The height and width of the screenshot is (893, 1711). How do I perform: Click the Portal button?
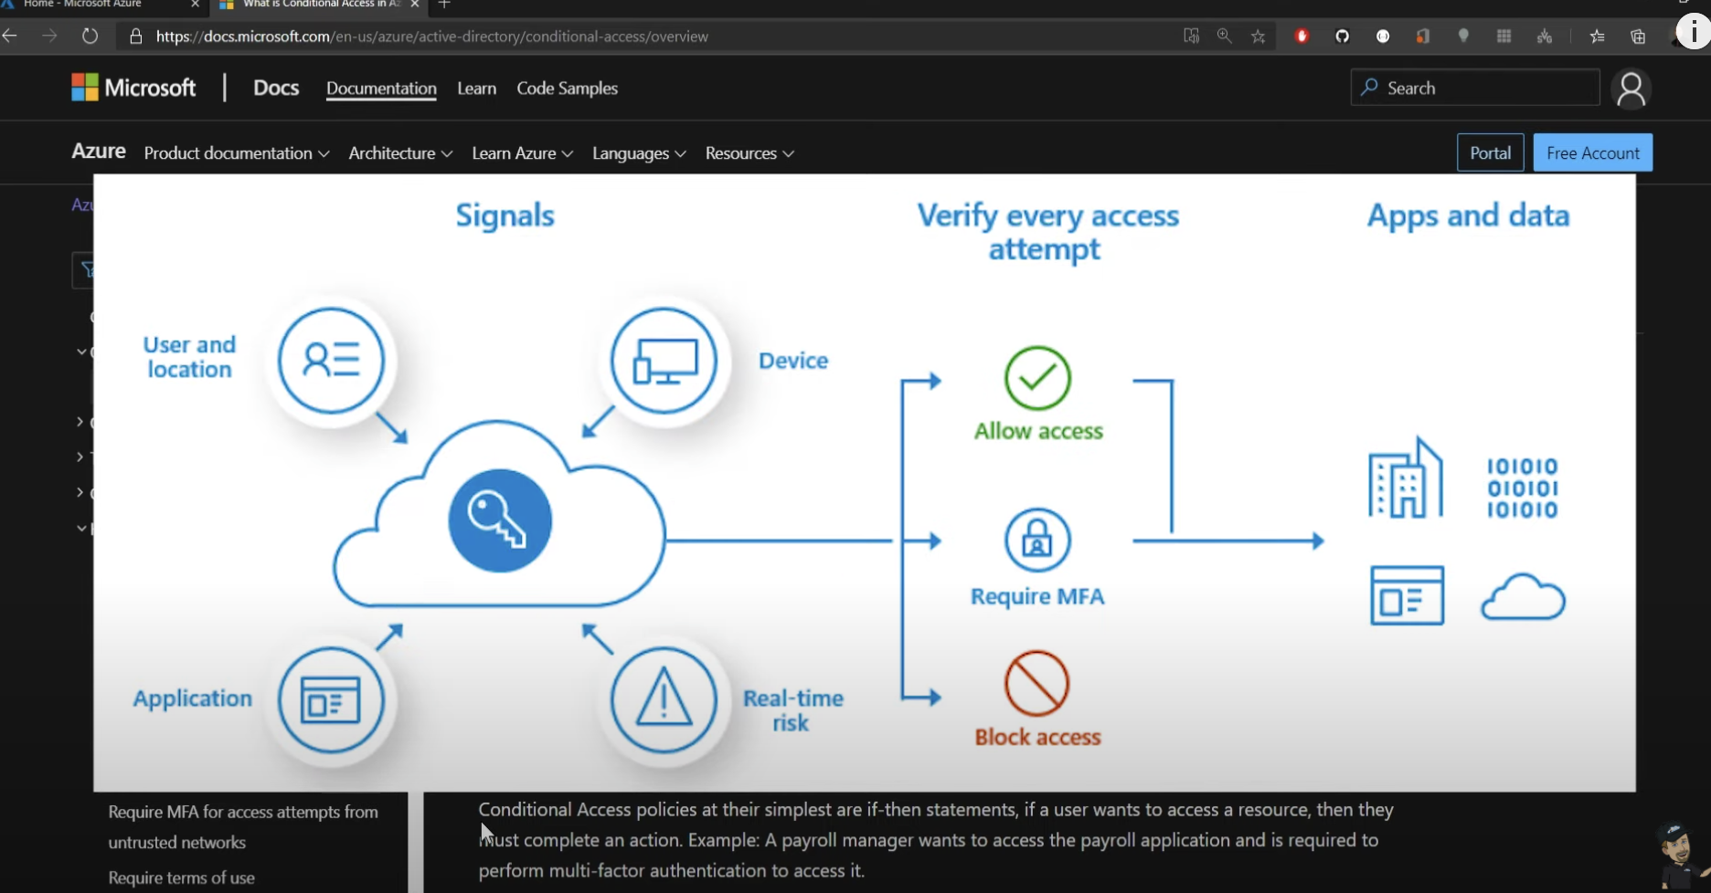(x=1490, y=153)
